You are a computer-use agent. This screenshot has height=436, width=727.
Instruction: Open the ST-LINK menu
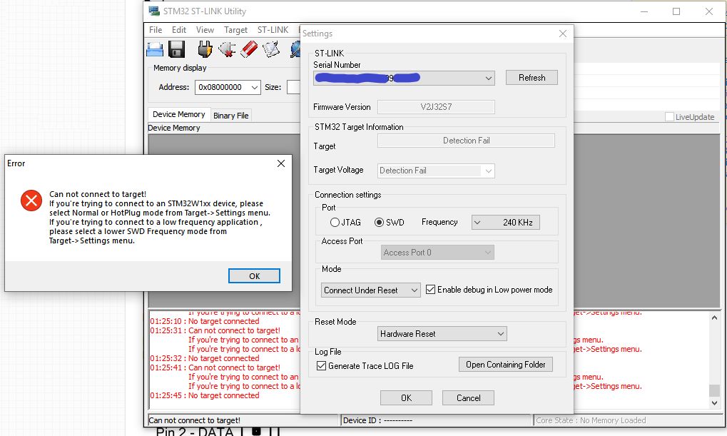point(273,30)
